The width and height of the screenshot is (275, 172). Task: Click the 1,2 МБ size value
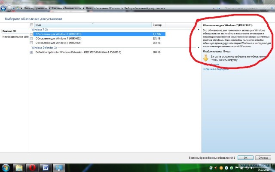[x=156, y=34]
